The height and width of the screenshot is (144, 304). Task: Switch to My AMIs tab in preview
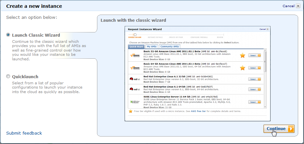pos(152,46)
